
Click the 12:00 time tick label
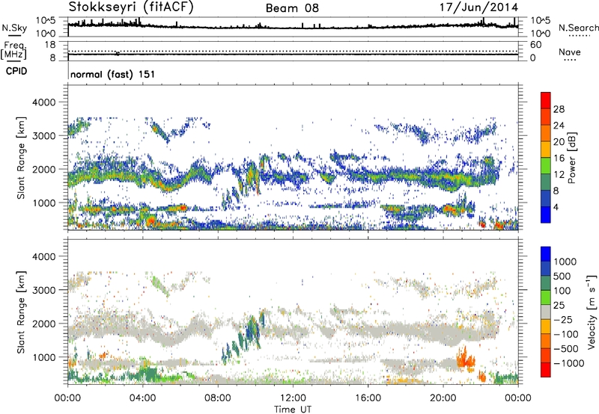293,398
